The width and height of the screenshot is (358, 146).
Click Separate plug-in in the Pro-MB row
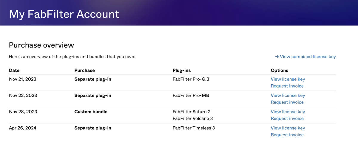coord(93,96)
